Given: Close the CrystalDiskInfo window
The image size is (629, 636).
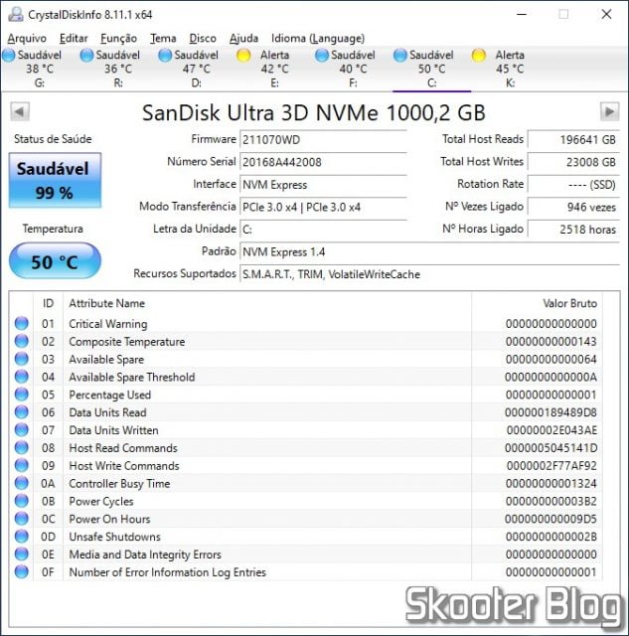Looking at the screenshot, I should (x=606, y=15).
